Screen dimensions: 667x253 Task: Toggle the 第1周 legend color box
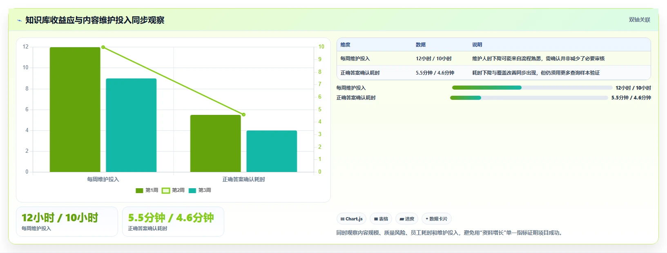139,190
